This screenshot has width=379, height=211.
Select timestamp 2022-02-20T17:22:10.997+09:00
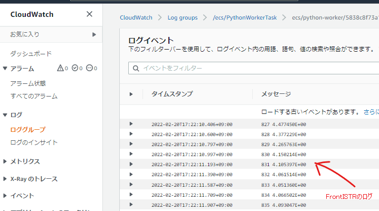192,155
